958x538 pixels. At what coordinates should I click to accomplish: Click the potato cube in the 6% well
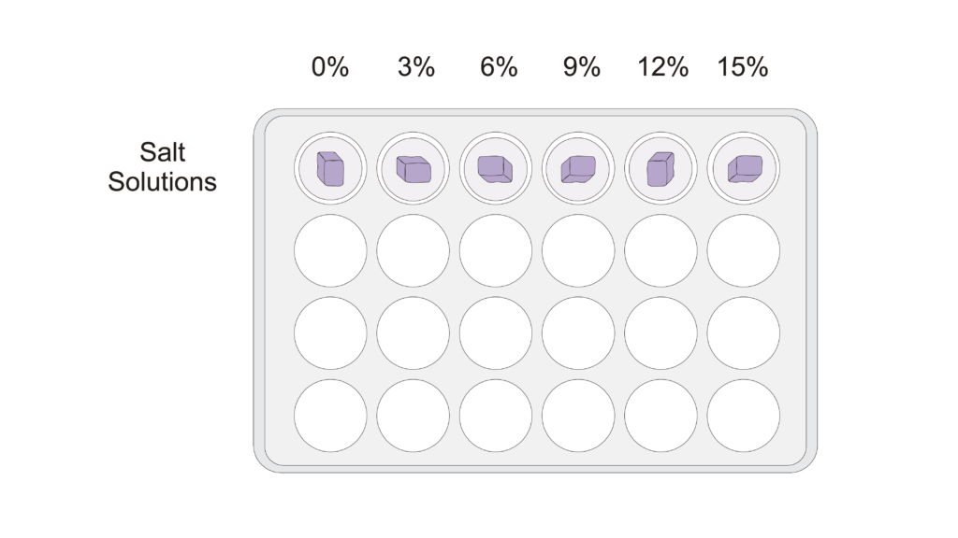(x=496, y=169)
